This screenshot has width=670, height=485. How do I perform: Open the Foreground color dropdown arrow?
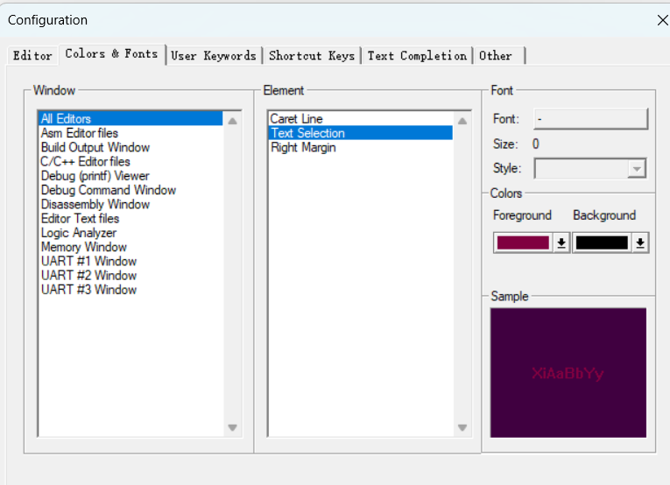pos(561,243)
